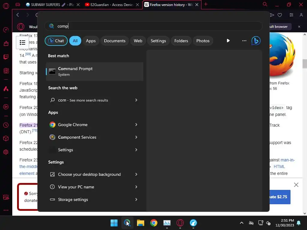Screen dimensions: 307x230
Task: Switch to the Settings search filter
Action: [x=158, y=41]
